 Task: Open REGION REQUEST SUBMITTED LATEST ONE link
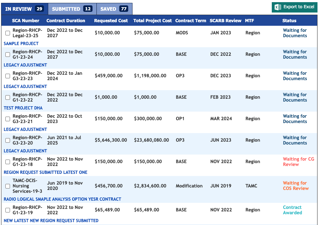pos(45,172)
